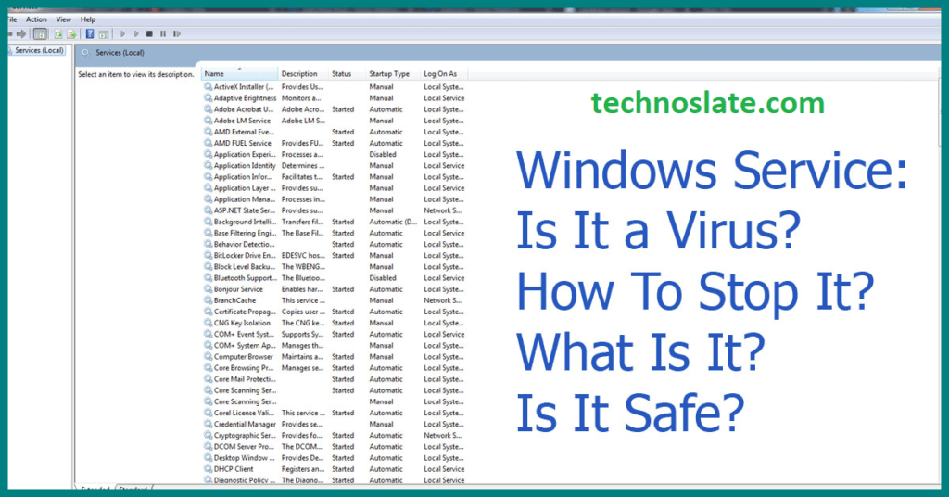Click the gear icon beside Computer Browser
Viewport: 949px width, 497px height.
(x=209, y=357)
